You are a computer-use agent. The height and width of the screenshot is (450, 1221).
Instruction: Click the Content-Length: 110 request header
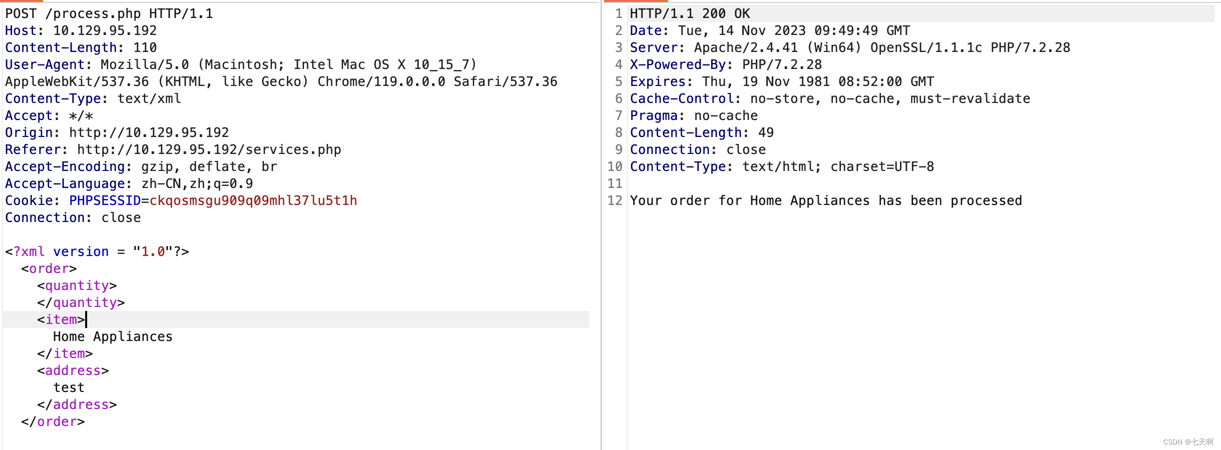coord(81,47)
